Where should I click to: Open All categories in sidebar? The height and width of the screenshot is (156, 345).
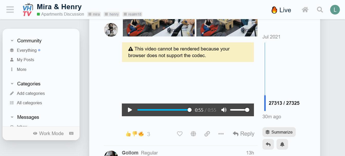pos(26,103)
